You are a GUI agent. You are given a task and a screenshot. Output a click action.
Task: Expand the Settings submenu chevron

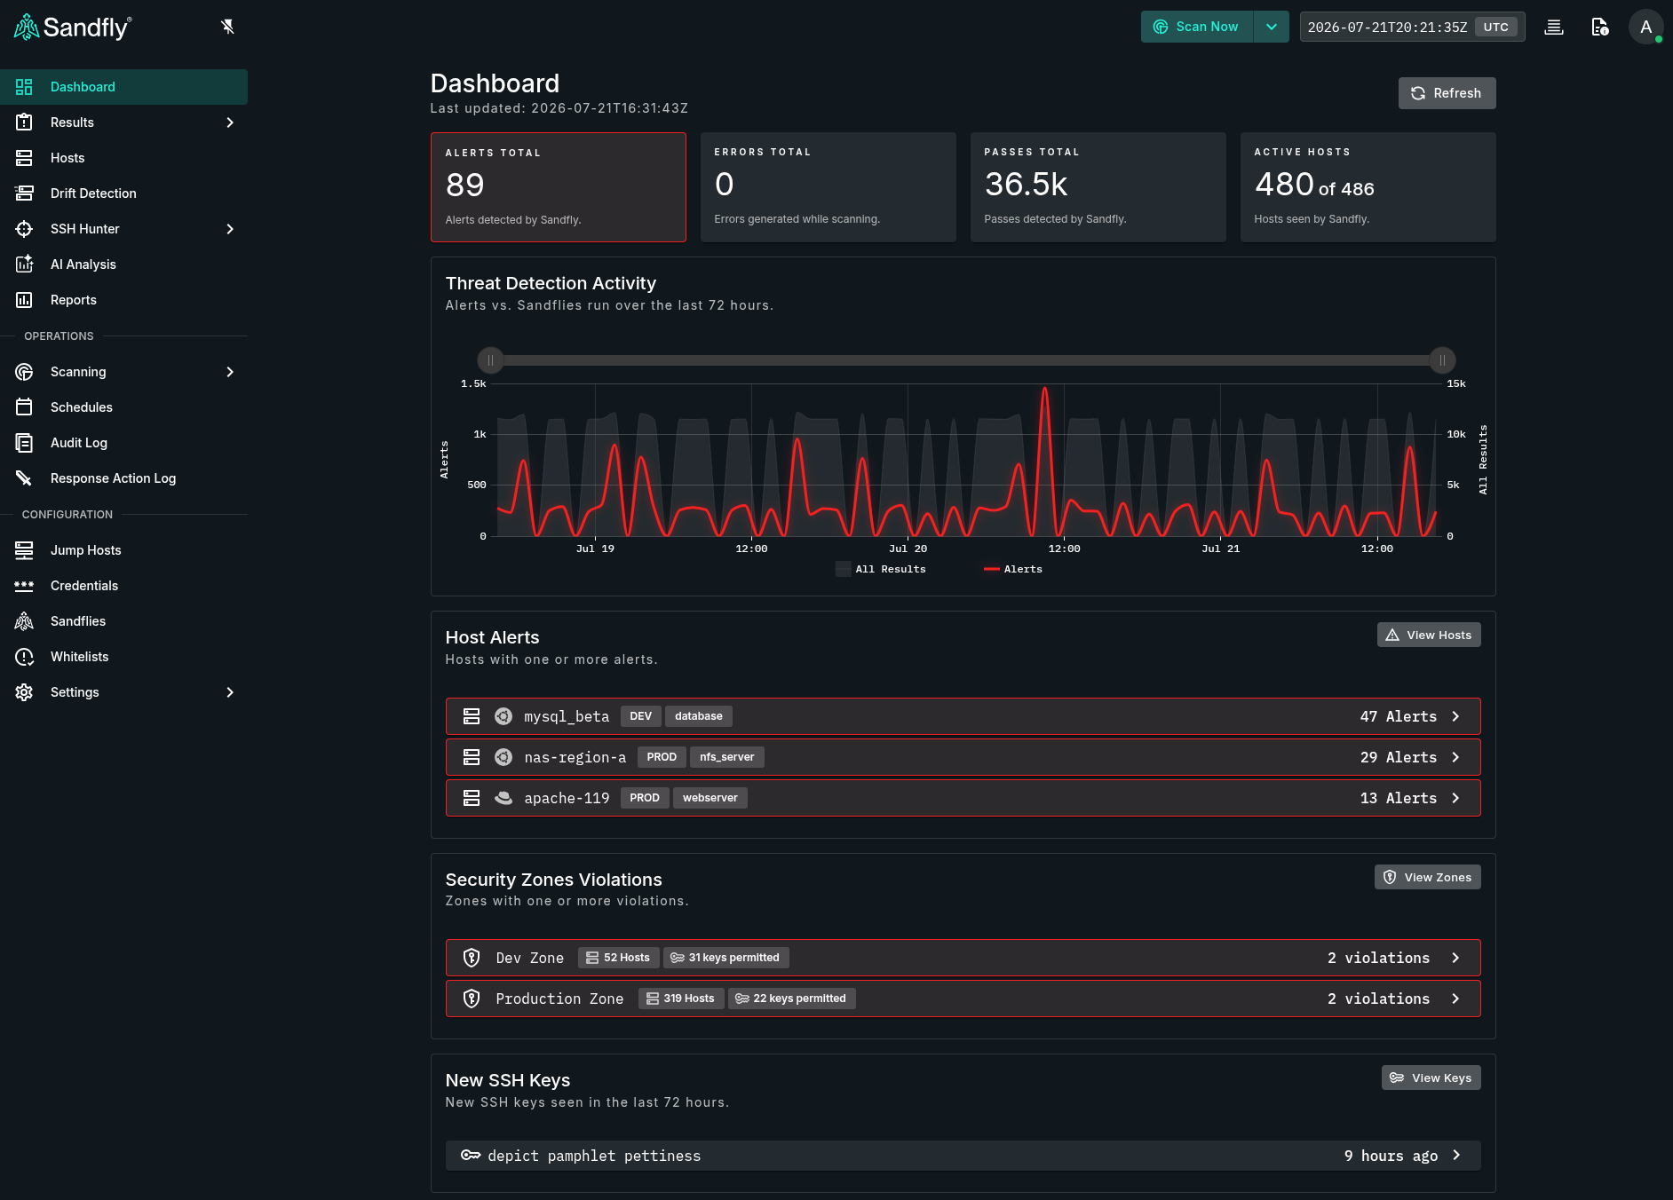click(230, 692)
